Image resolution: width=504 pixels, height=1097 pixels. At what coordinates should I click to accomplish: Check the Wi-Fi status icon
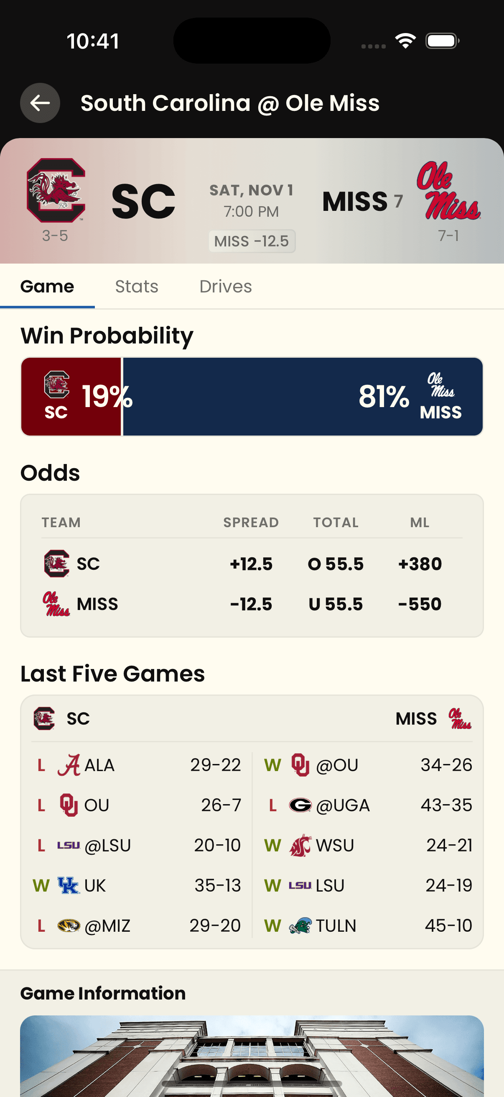(405, 41)
